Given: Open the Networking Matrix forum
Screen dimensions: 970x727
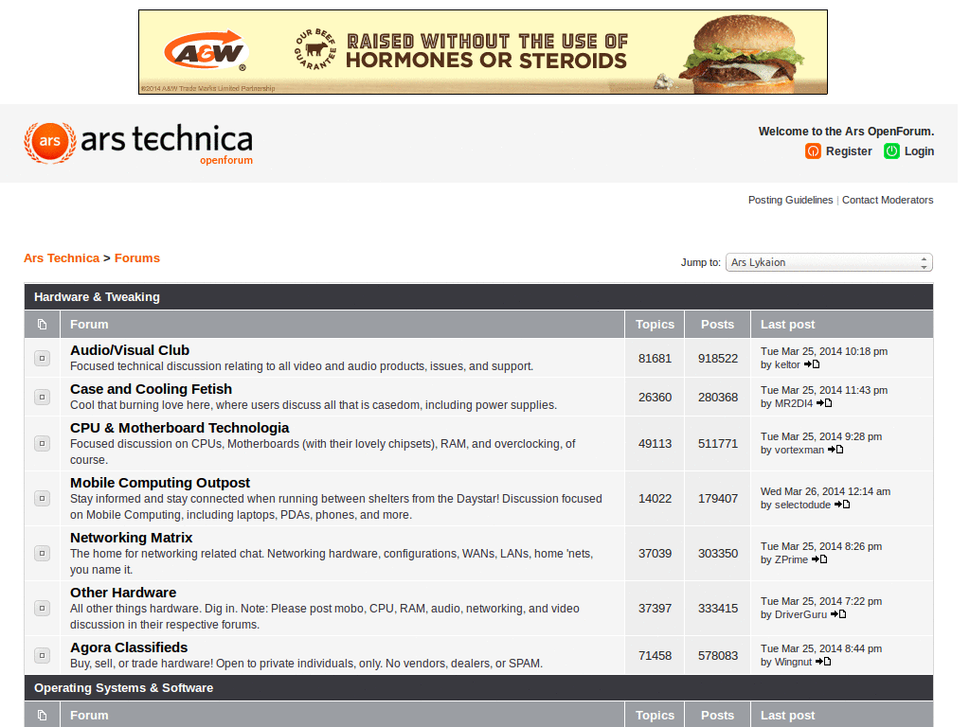Looking at the screenshot, I should pyautogui.click(x=131, y=538).
